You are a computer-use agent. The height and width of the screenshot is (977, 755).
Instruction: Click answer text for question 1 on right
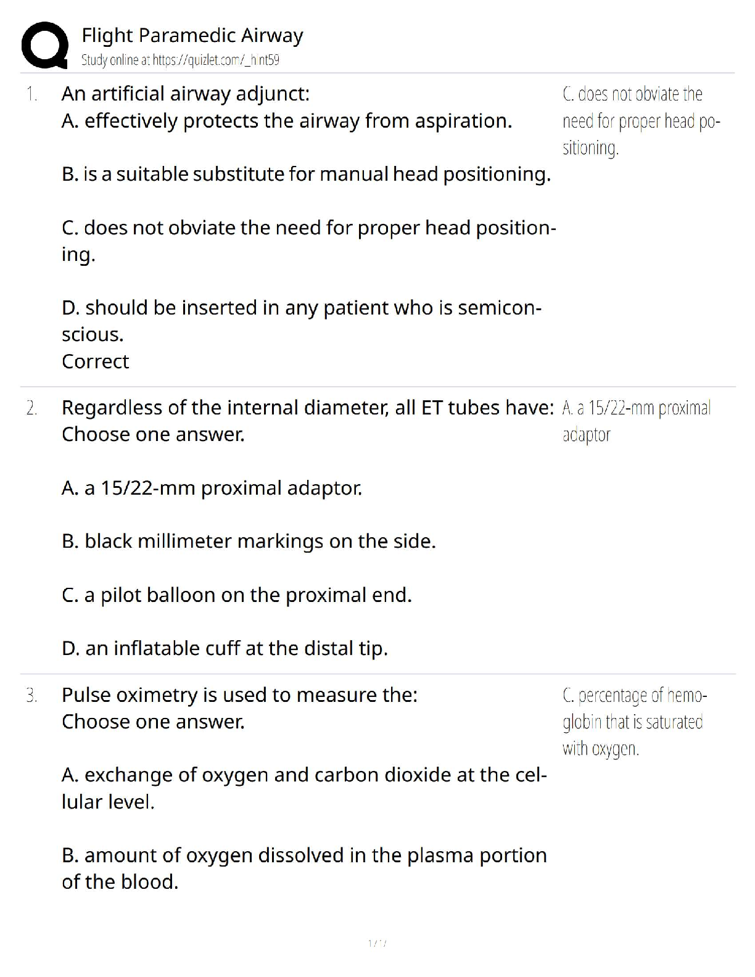[x=642, y=121]
